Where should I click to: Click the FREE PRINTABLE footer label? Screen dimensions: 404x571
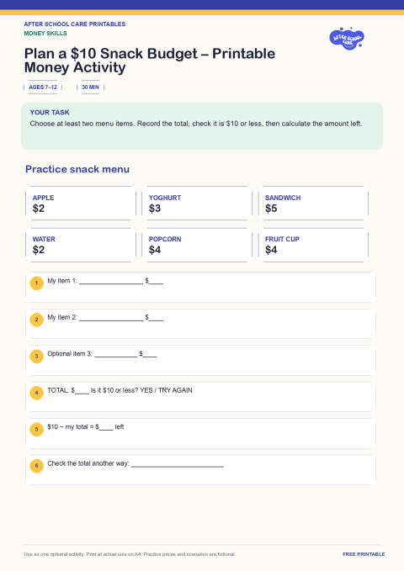click(x=364, y=554)
